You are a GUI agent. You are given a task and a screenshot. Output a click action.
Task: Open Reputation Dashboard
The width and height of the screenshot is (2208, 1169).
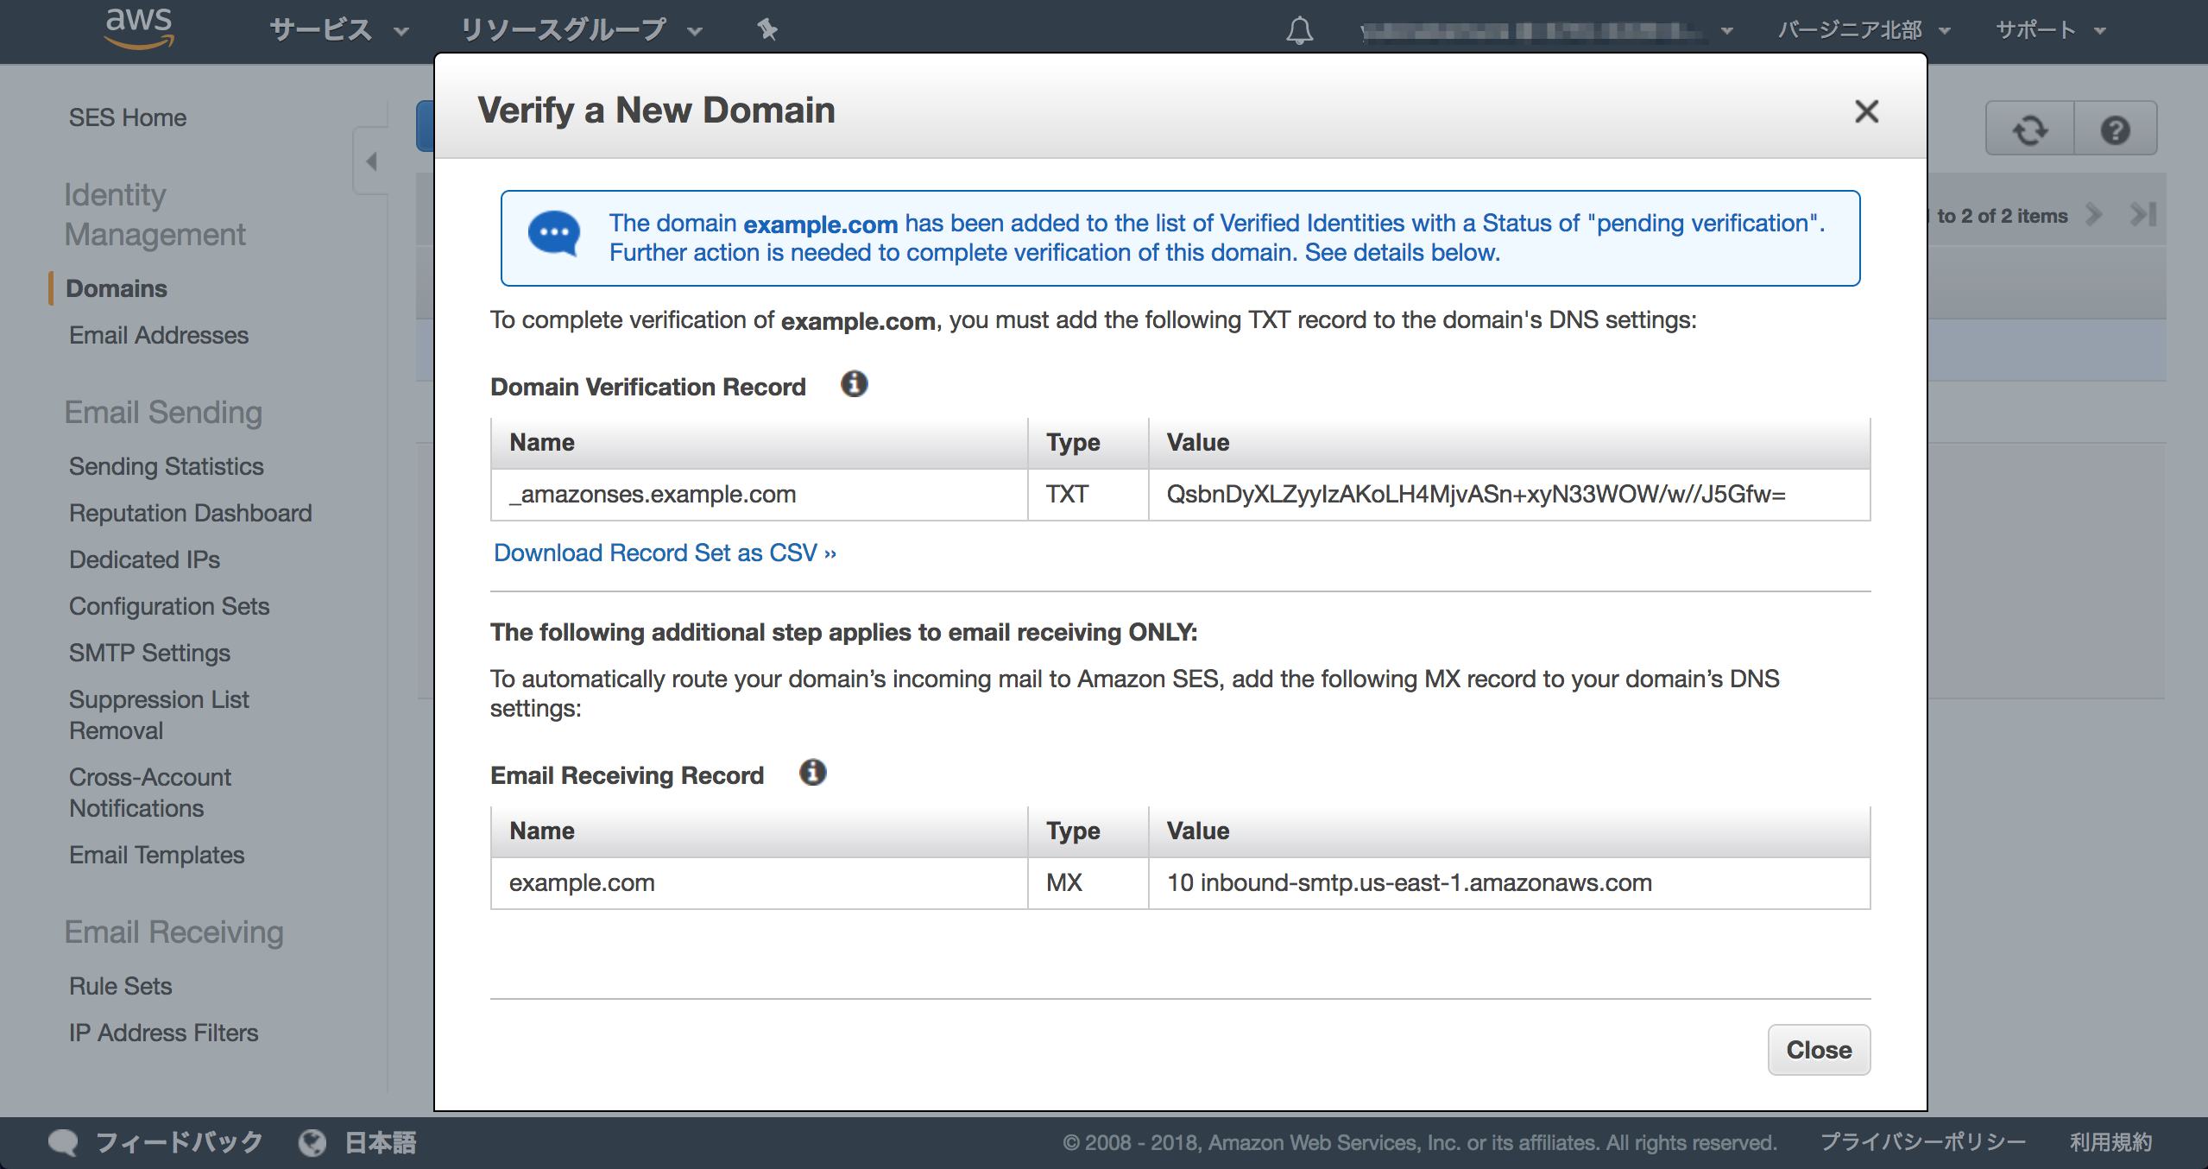190,513
